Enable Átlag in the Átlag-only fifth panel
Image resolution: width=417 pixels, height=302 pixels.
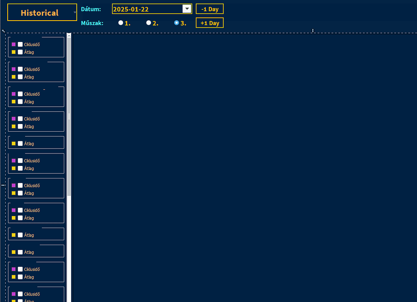20,143
